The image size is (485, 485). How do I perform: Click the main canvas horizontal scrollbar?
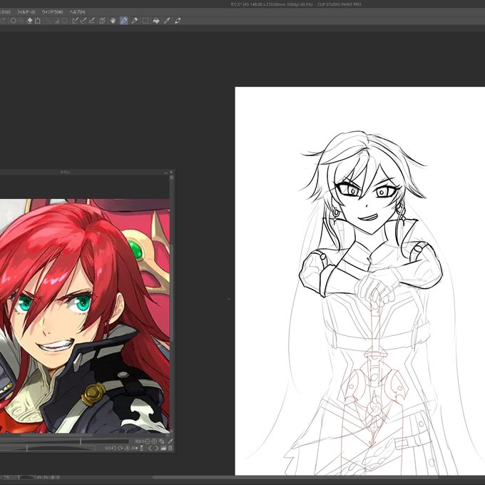coord(295,478)
